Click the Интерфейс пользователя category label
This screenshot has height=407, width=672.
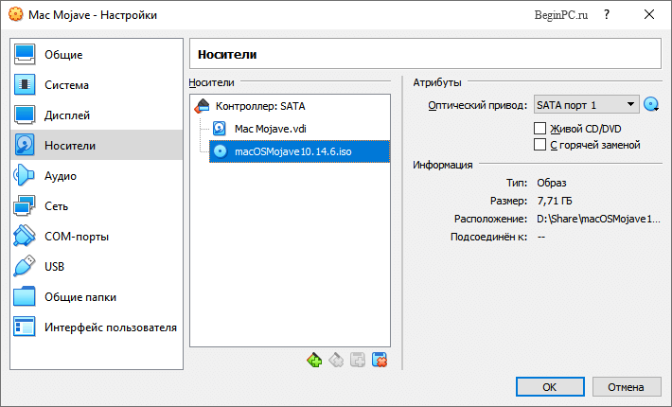click(111, 327)
